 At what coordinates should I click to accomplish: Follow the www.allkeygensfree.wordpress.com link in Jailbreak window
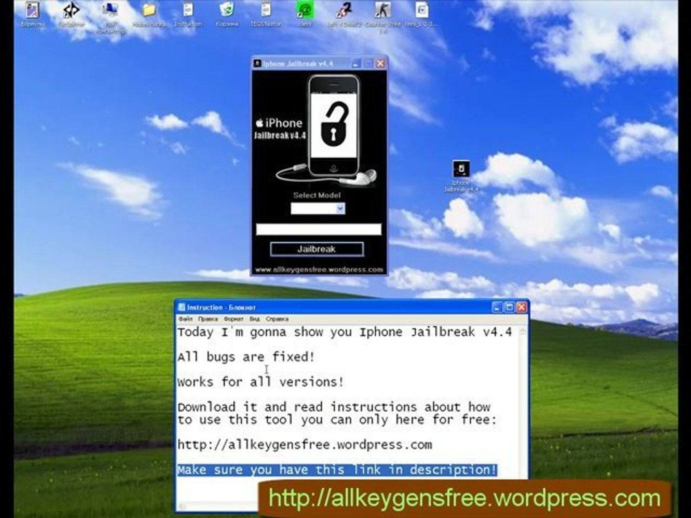319,270
